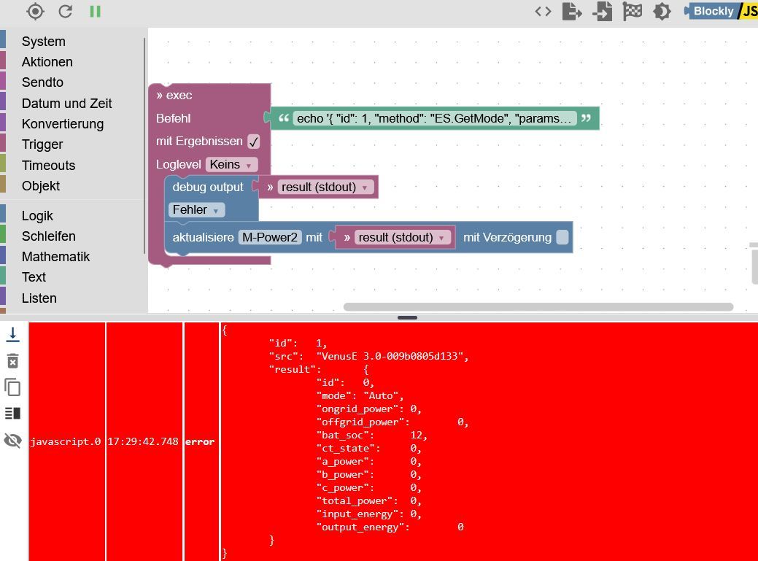Click the "bat_soc": 12 log line
Image resolution: width=758 pixels, height=561 pixels.
[372, 436]
